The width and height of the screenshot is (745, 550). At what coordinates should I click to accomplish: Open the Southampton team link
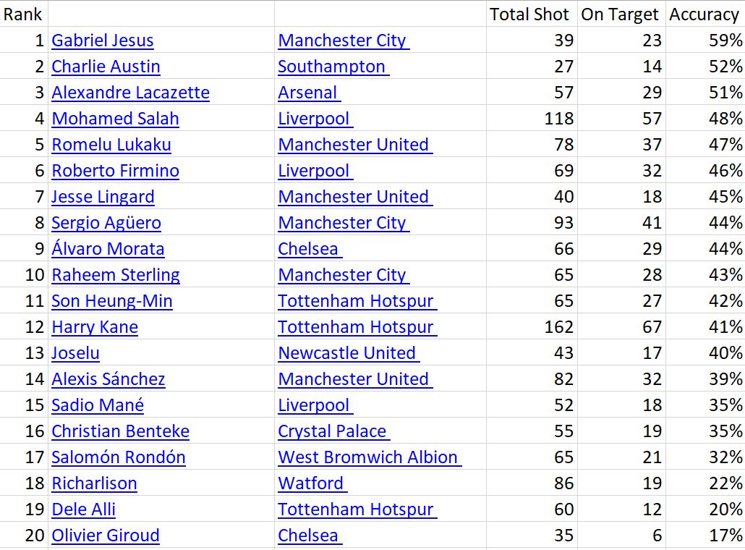pyautogui.click(x=332, y=67)
